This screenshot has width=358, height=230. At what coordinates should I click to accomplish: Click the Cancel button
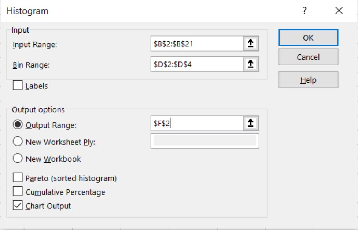pos(308,57)
